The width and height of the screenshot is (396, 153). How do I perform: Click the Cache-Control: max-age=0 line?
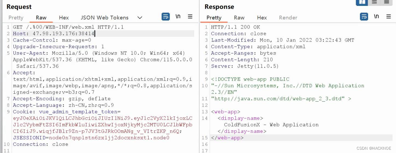[x=52, y=40]
